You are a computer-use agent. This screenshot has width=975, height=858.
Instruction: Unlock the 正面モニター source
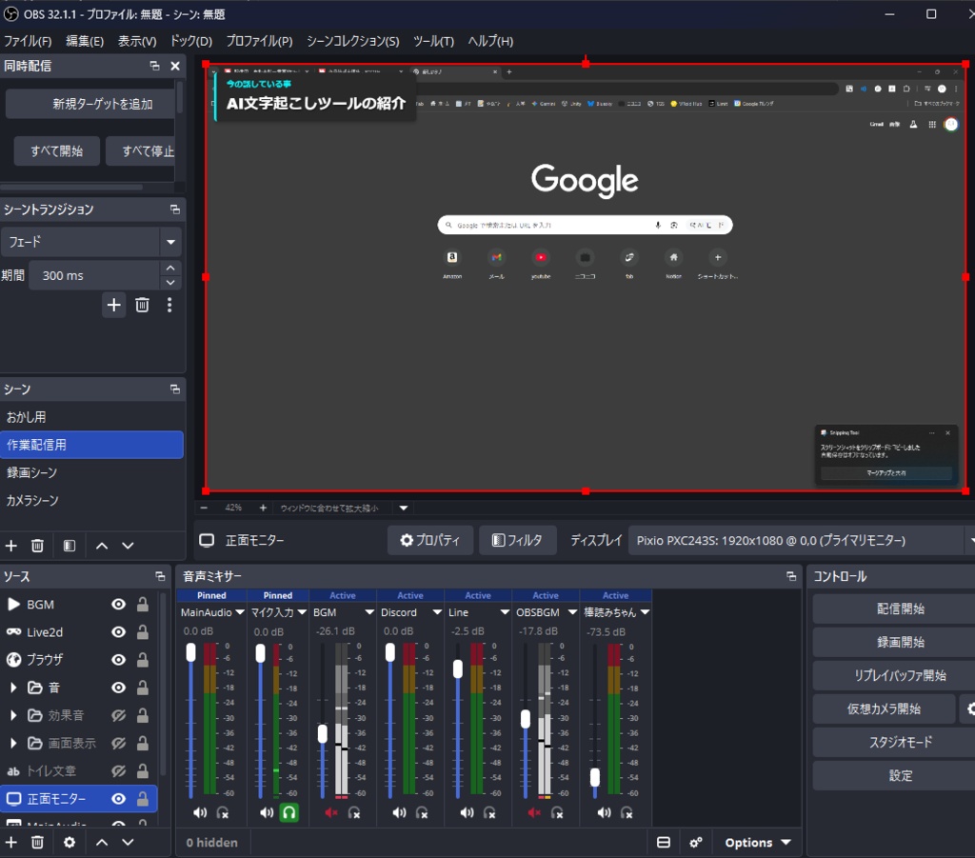[143, 799]
